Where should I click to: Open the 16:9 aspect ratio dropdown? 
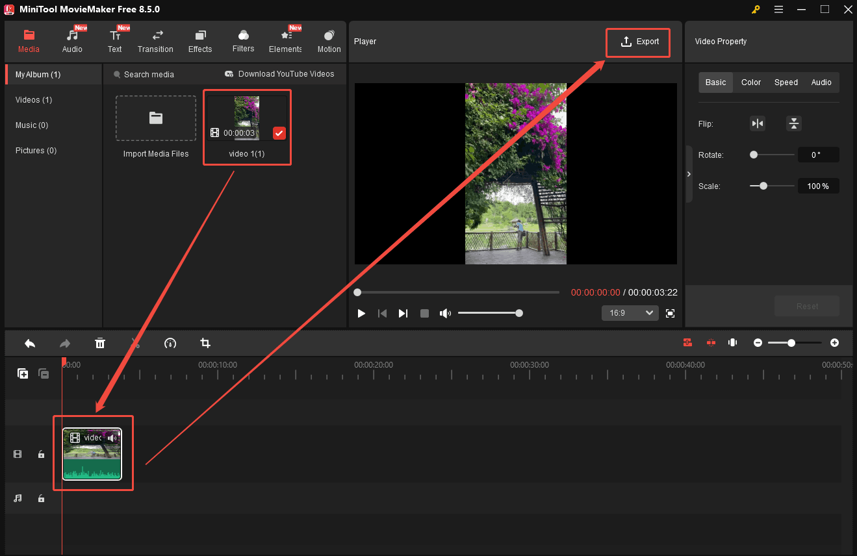point(630,312)
